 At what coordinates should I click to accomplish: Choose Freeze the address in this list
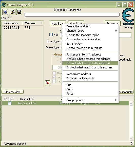[x=84, y=48]
